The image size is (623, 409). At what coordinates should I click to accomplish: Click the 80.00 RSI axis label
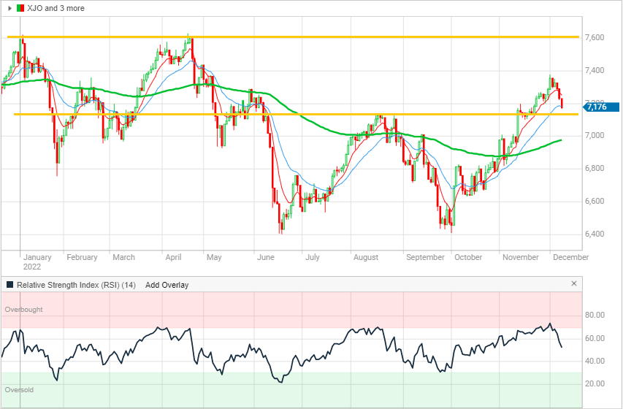(596, 316)
